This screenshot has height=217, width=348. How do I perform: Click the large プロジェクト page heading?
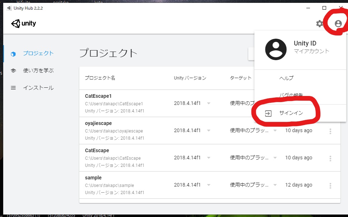click(x=108, y=53)
